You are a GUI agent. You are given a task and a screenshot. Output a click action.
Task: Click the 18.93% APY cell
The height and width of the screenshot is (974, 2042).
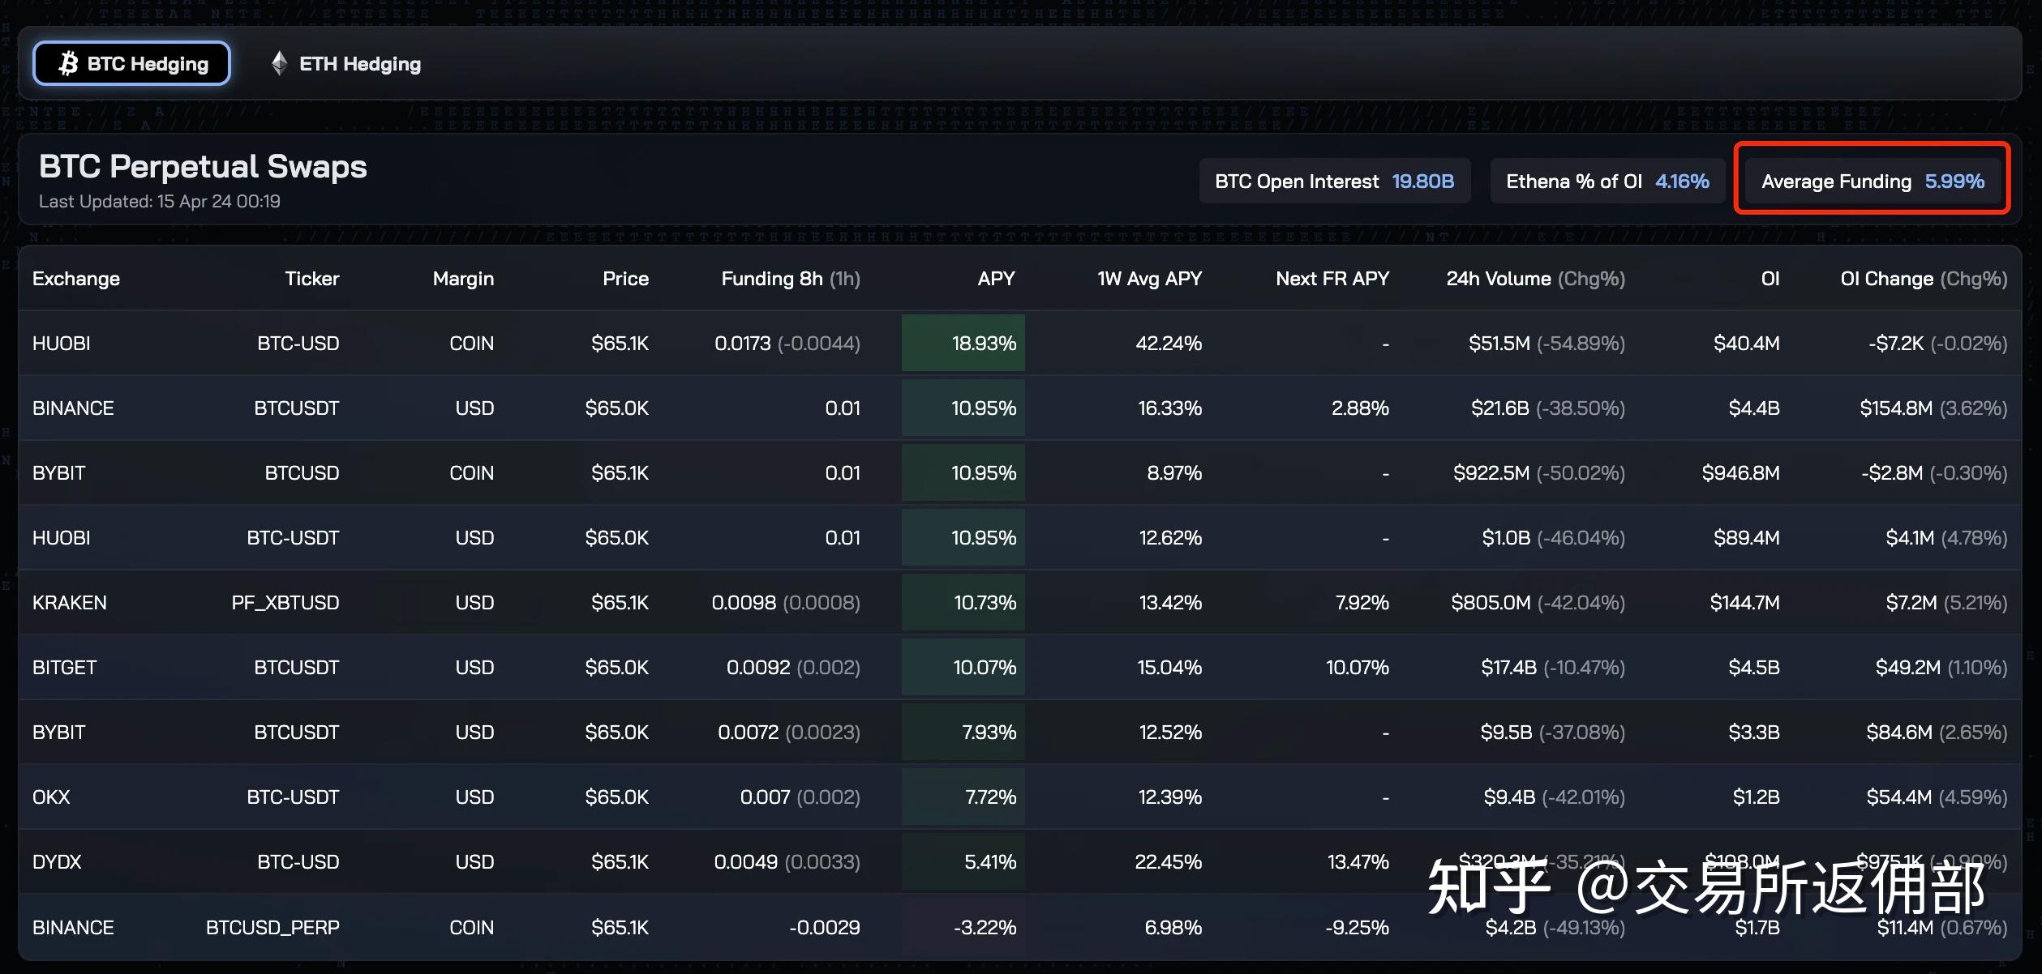[963, 343]
